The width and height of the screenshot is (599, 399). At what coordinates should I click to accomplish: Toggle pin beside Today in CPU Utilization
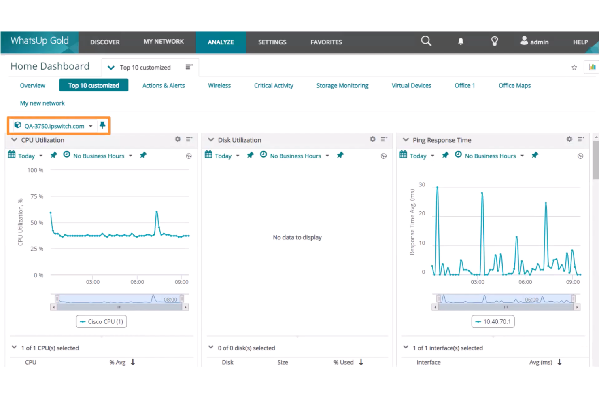pos(53,155)
